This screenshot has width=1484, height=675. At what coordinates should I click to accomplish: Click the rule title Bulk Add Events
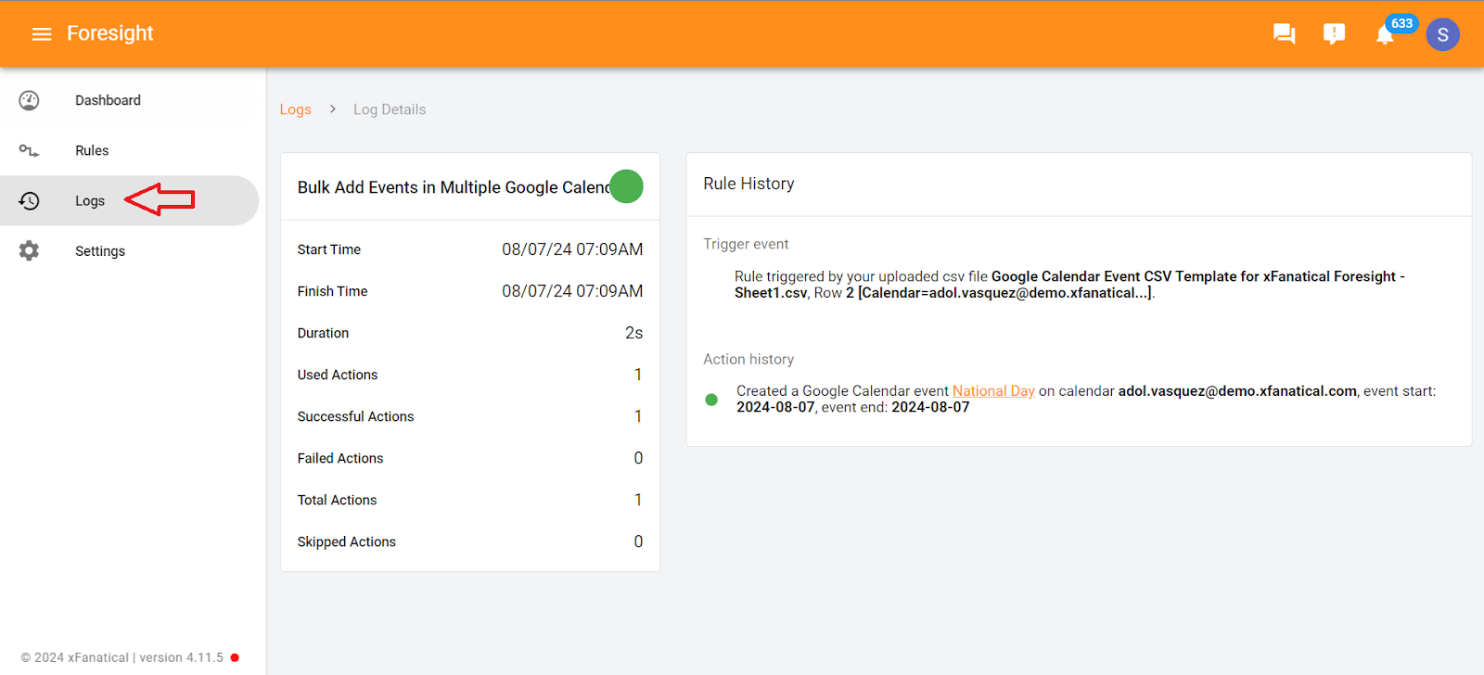454,187
